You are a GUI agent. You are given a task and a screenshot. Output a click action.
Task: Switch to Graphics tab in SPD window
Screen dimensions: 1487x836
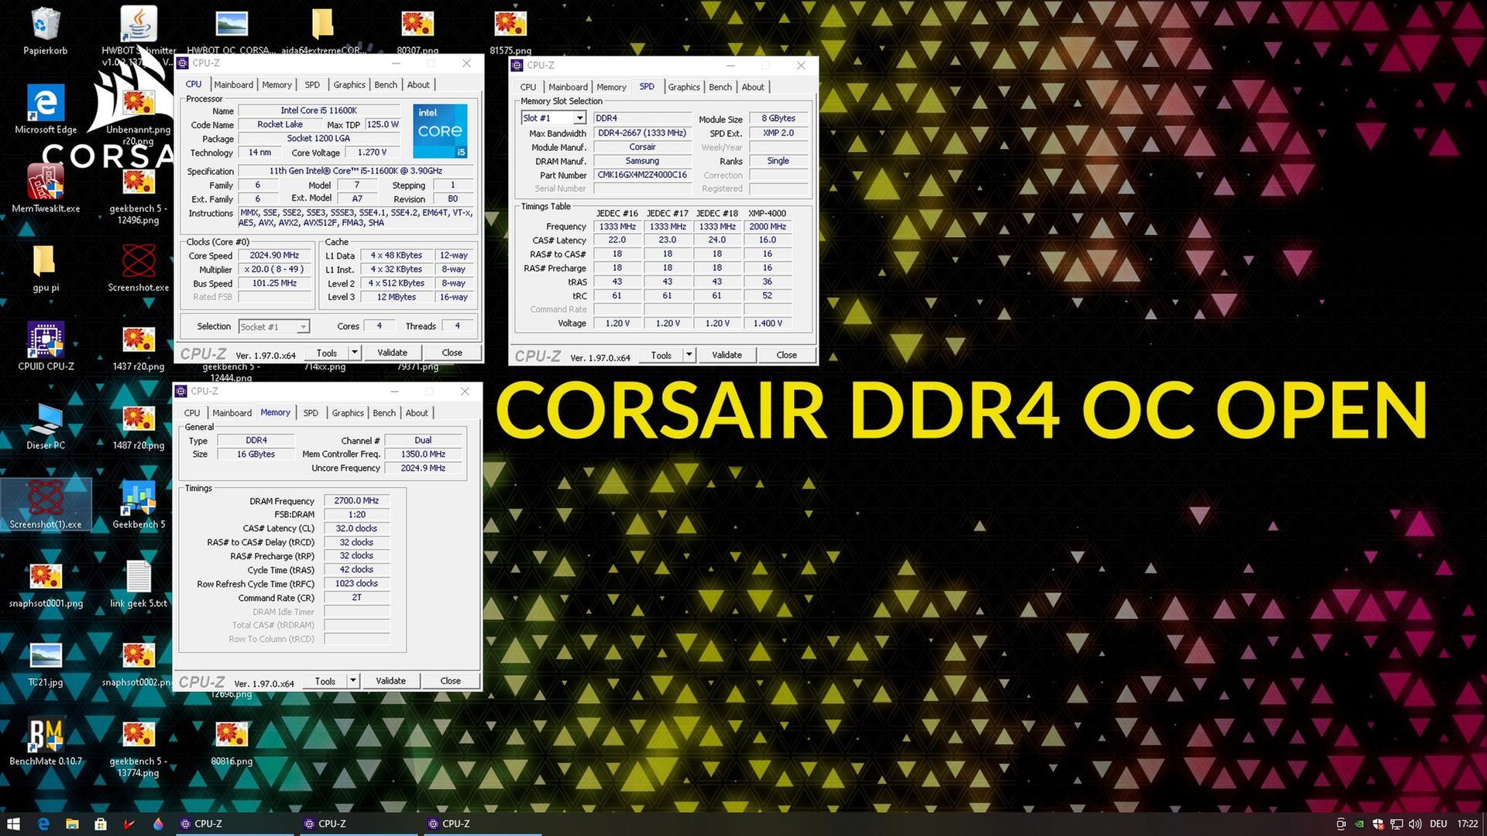pyautogui.click(x=684, y=87)
